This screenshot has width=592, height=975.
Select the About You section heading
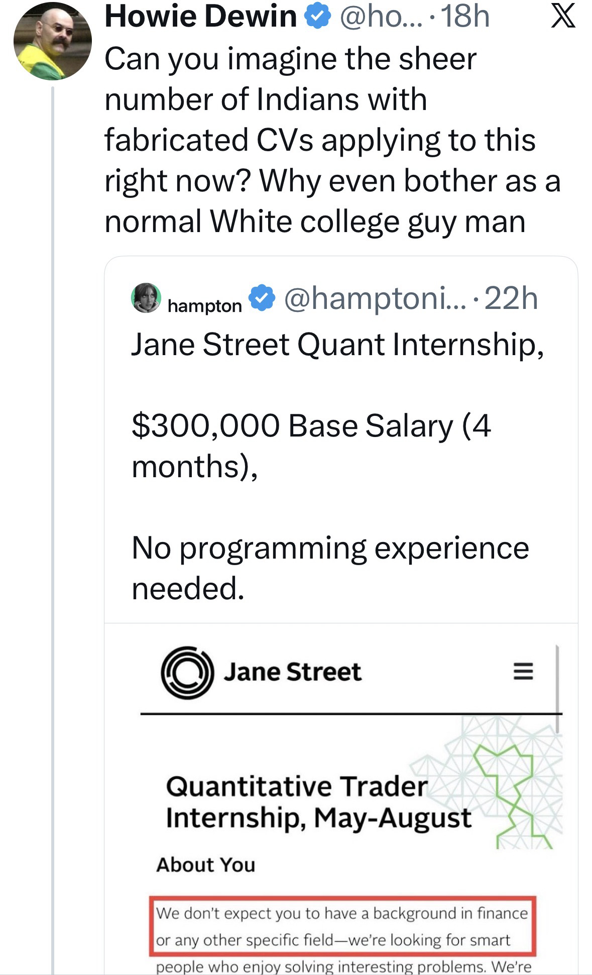[x=206, y=865]
